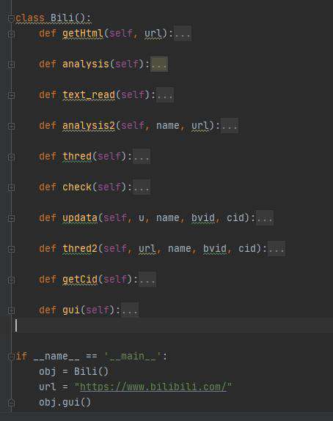The image size is (333, 421).
Task: Click the thred function name
Action: click(x=77, y=156)
